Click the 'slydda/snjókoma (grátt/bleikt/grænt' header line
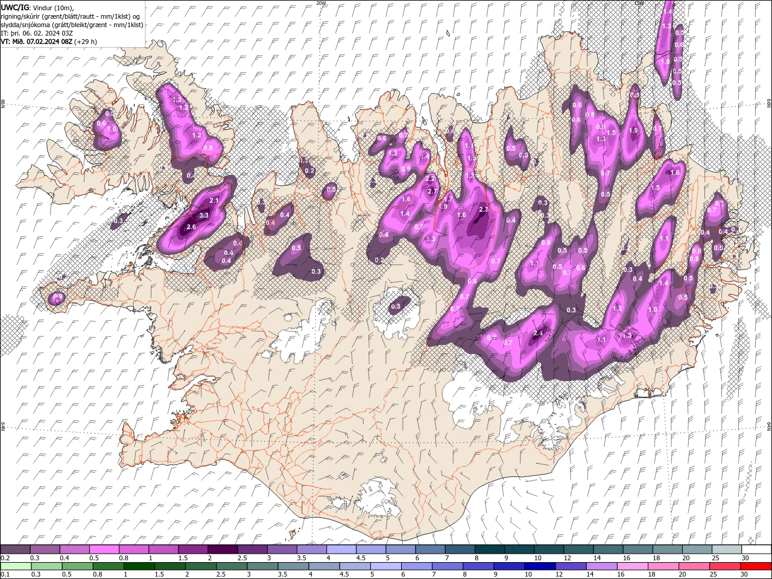This screenshot has width=772, height=579. point(72,25)
